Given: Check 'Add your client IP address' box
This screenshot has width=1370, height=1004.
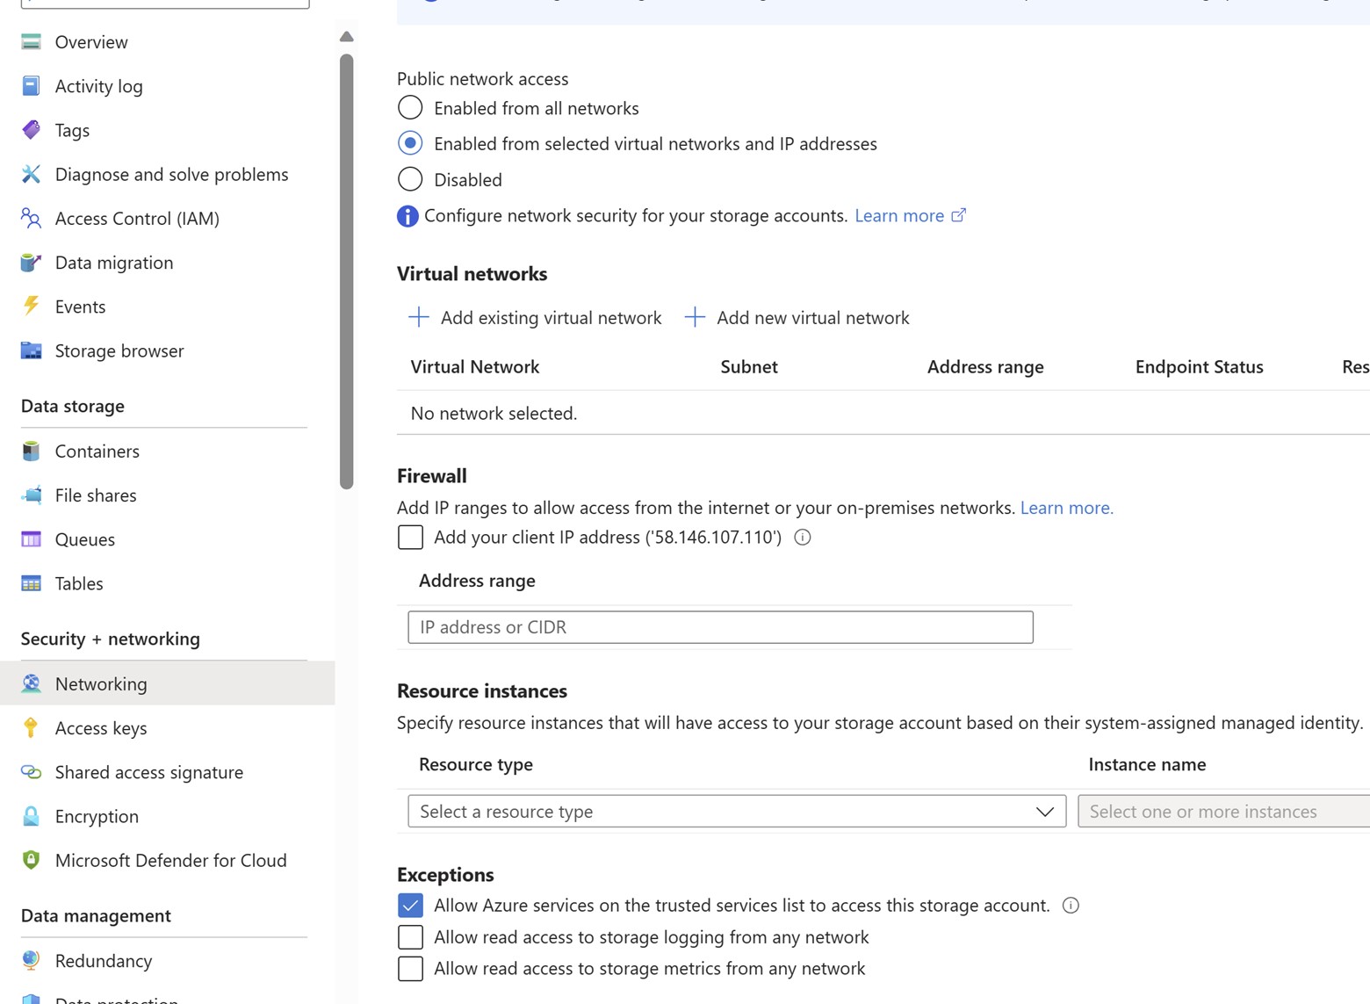Looking at the screenshot, I should [410, 537].
